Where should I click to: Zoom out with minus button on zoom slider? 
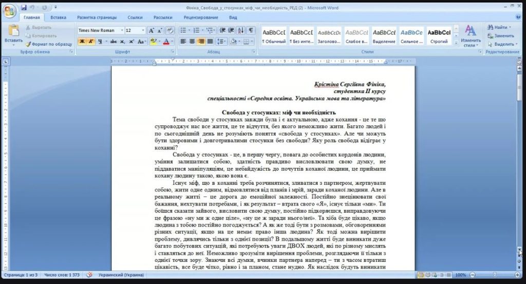473,275
